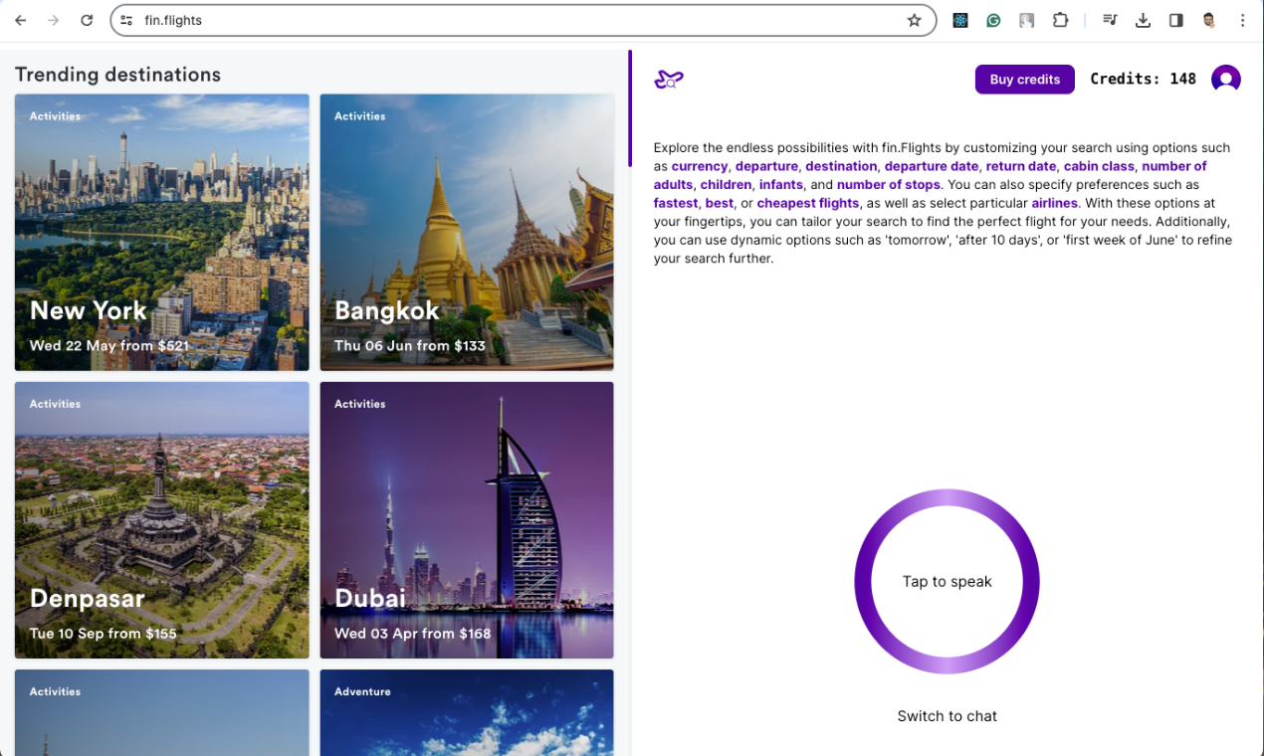Open the Dubai destination card
The image size is (1264, 756).
coord(467,519)
